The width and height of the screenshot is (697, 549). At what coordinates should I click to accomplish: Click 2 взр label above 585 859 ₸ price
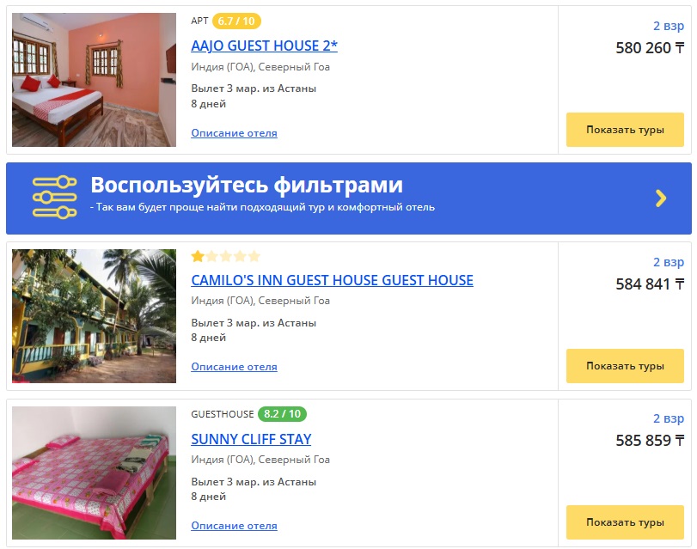669,418
